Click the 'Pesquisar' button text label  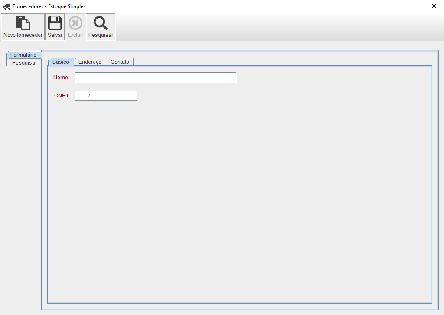101,35
